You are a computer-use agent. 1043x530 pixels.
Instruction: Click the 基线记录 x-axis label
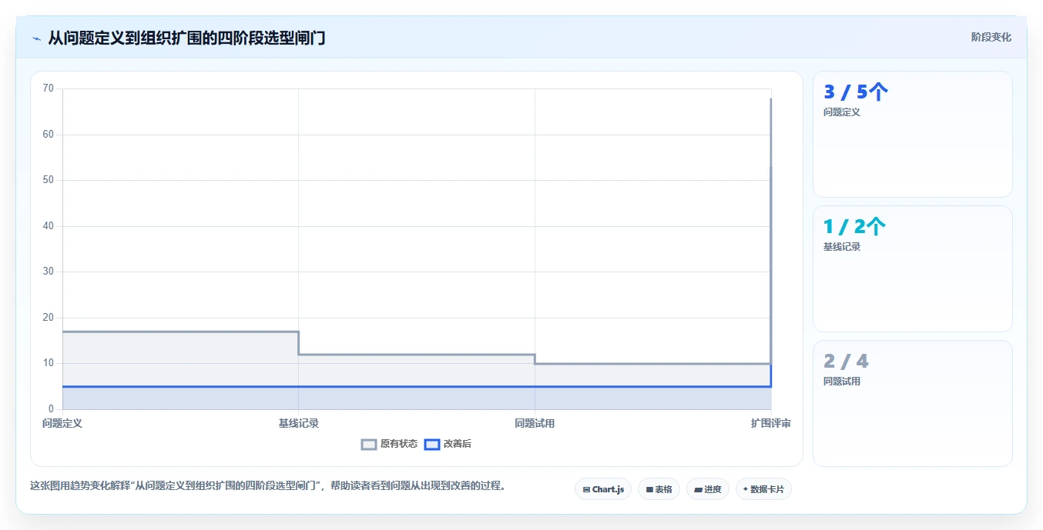click(x=299, y=423)
